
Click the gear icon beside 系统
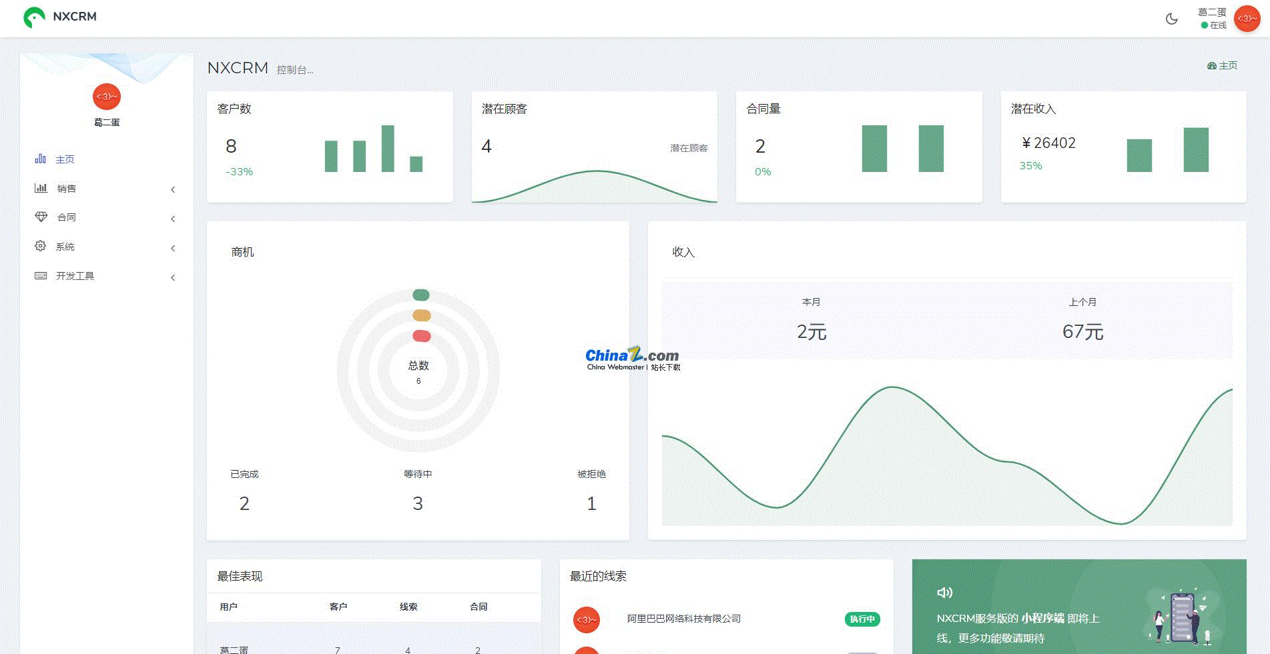[41, 246]
